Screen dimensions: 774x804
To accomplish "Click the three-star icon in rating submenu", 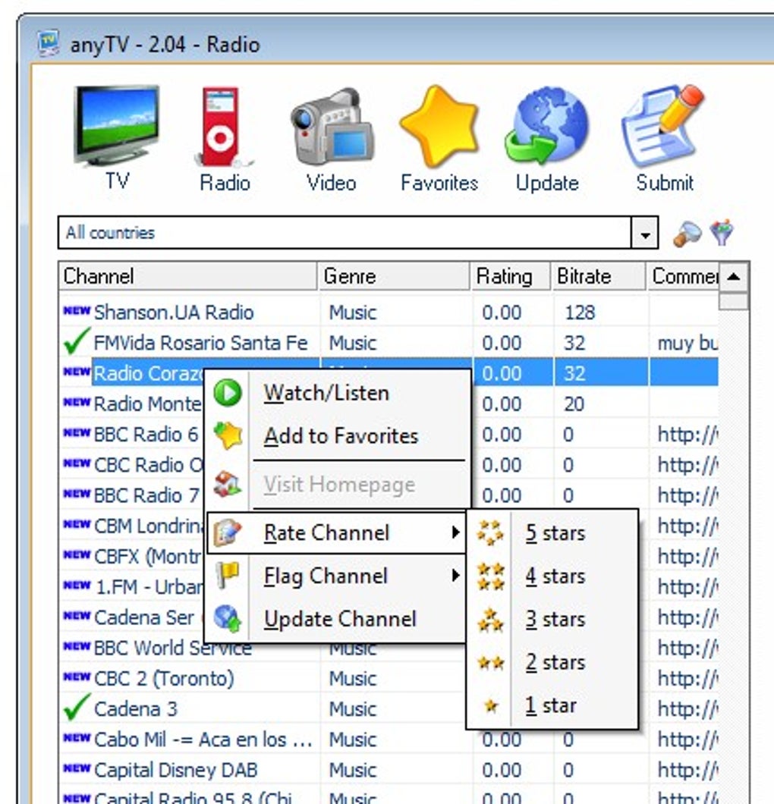I will coord(491,620).
